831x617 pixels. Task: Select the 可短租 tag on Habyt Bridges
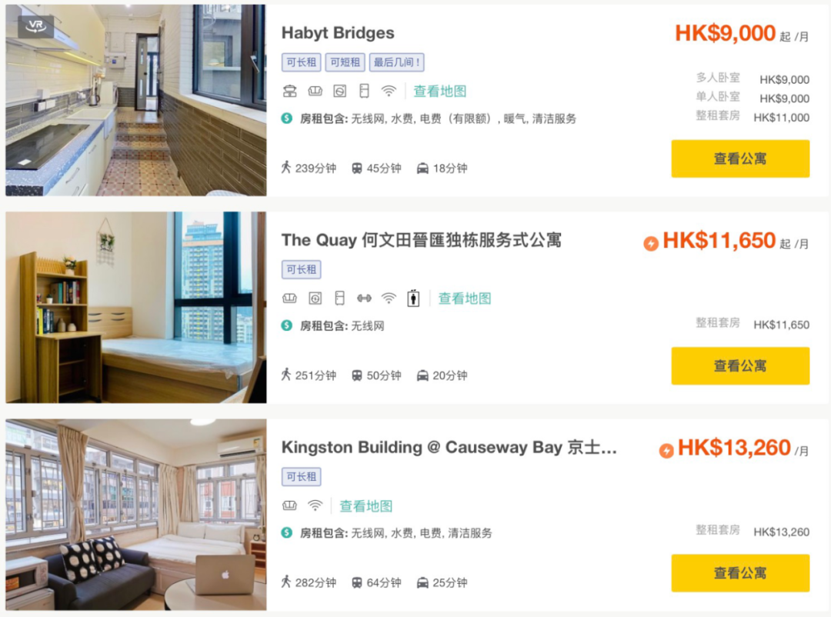(x=345, y=62)
